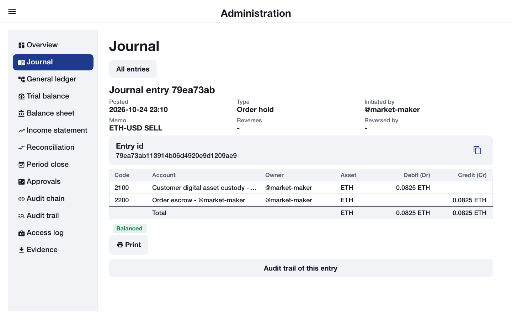This screenshot has height=320, width=512.
Task: Click owner @market-maker in row 2100
Action: pos(289,187)
